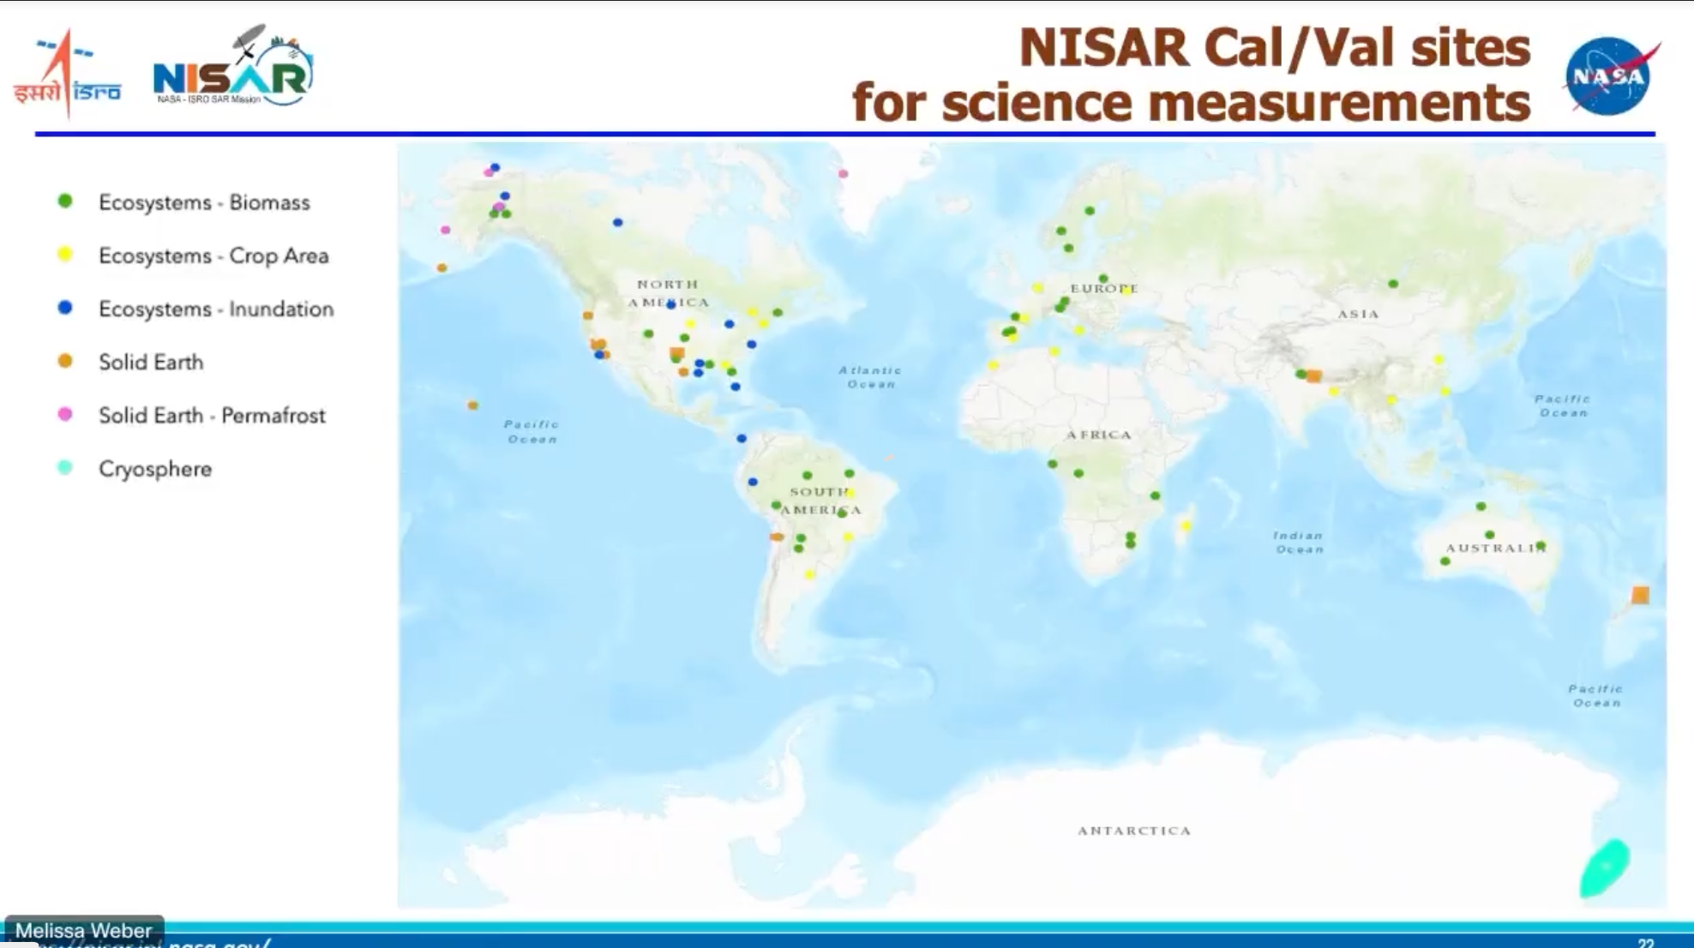
Task: Click the AUSTRALIA map label
Action: pyautogui.click(x=1496, y=548)
